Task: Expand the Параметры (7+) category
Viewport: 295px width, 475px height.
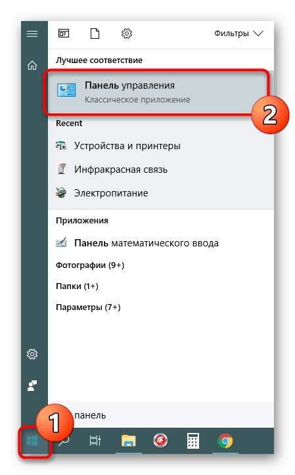Action: pos(88,307)
